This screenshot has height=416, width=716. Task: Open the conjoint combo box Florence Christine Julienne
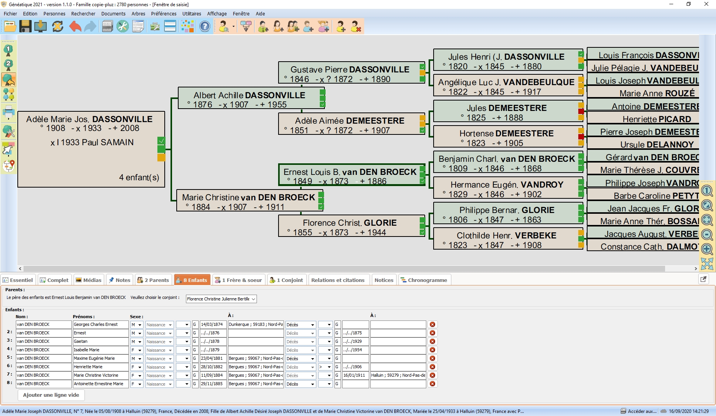point(221,299)
